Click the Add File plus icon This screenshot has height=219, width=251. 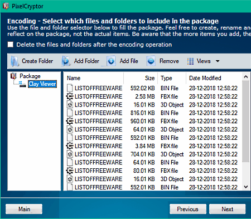[111, 61]
